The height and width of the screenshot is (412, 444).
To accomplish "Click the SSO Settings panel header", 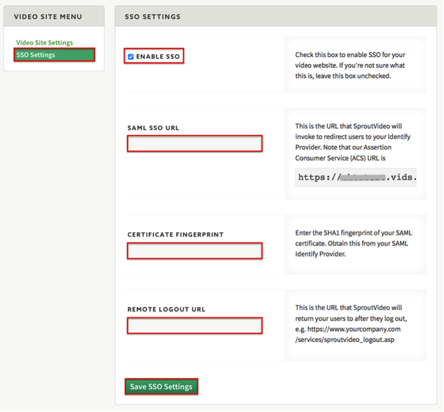I will tap(153, 16).
